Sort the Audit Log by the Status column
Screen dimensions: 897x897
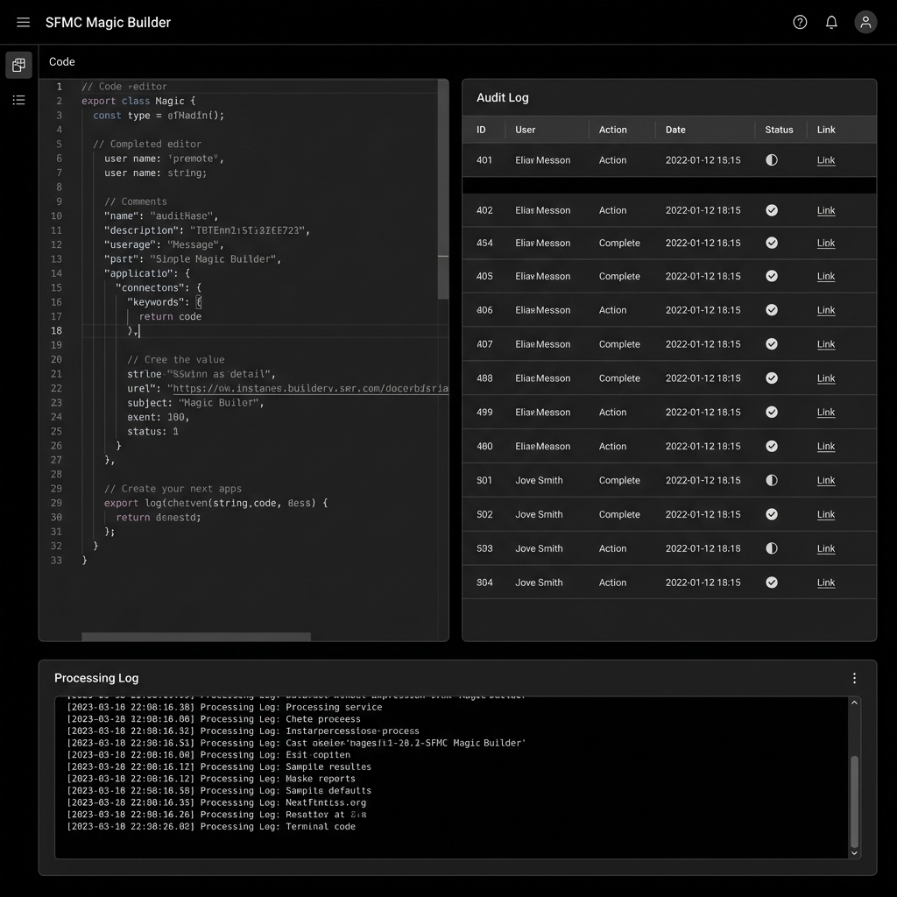coord(779,129)
